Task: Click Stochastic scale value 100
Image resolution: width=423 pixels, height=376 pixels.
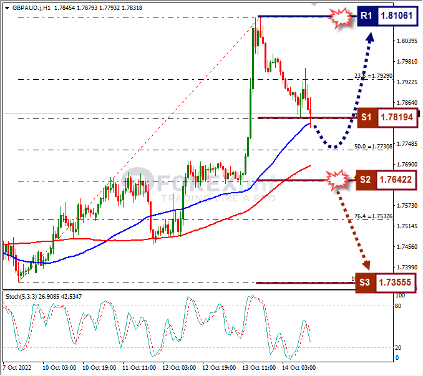Action: click(400, 296)
